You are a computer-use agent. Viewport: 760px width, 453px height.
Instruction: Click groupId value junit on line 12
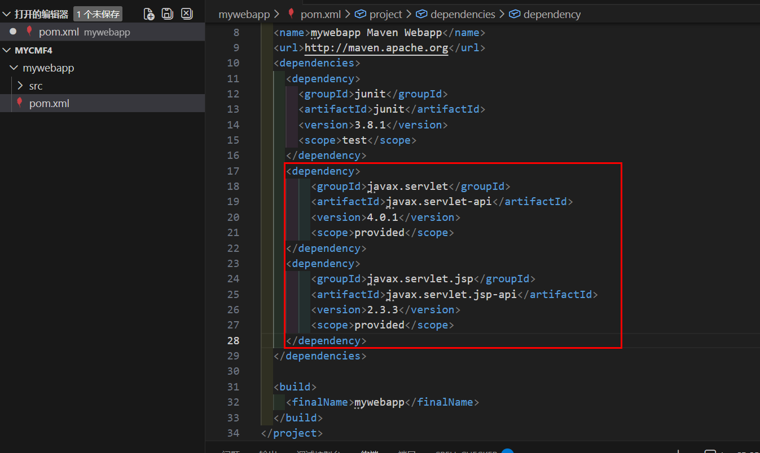(370, 94)
